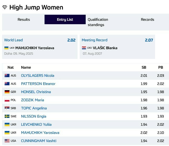Screen dimensions: 169x146
Task: Click Australian flag beside OLYSLAGERS Nicola
Action: [7, 75]
